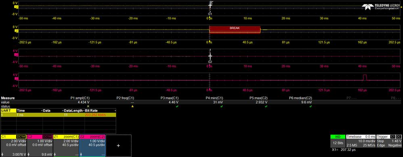Click the DC1M coupling badge on C2
Image resolution: width=403 pixels, height=157 pixels.
(x=47, y=137)
